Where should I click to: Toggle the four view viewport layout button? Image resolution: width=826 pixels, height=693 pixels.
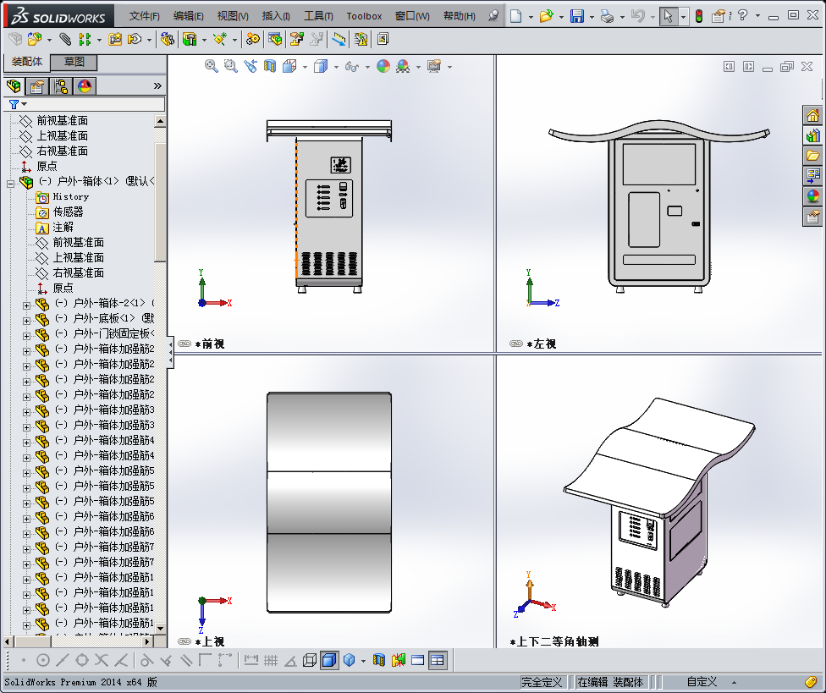pos(438,660)
